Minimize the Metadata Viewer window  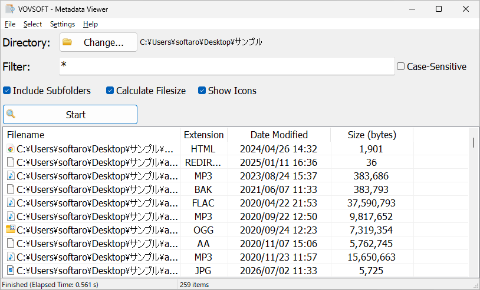(x=412, y=9)
